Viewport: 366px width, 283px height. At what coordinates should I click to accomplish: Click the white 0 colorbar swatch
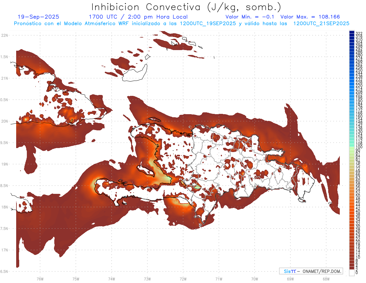point(352,273)
